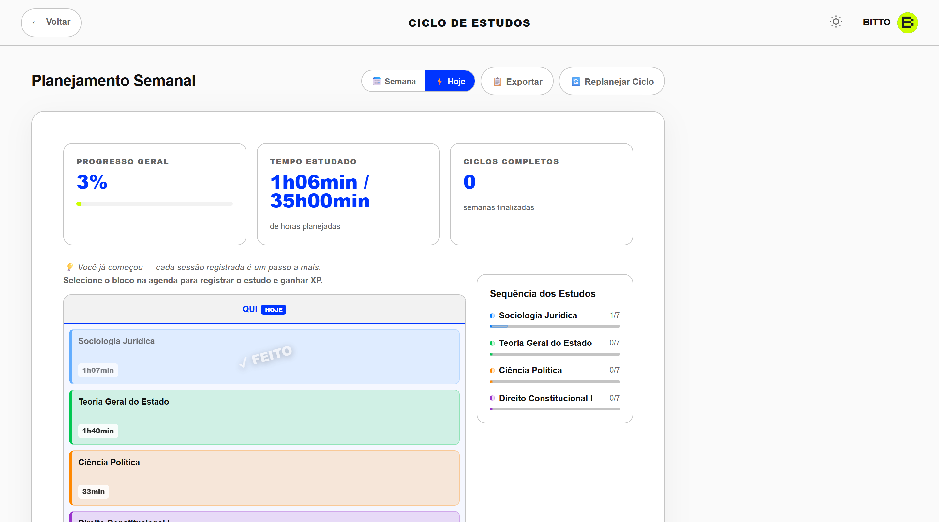This screenshot has height=522, width=939.
Task: Go back with the Voltar button
Action: click(51, 23)
